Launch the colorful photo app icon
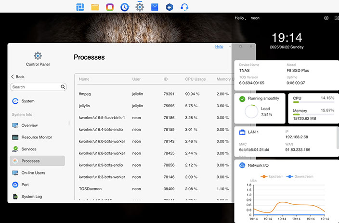 [110, 7]
